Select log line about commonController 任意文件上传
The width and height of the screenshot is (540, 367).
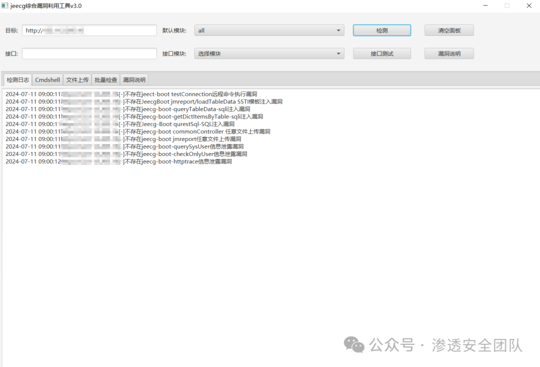pyautogui.click(x=138, y=131)
